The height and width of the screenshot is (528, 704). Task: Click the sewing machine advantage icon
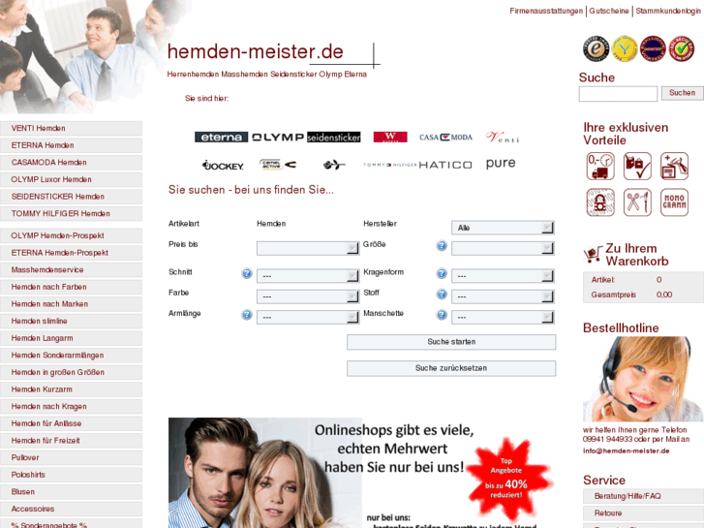pos(674,166)
